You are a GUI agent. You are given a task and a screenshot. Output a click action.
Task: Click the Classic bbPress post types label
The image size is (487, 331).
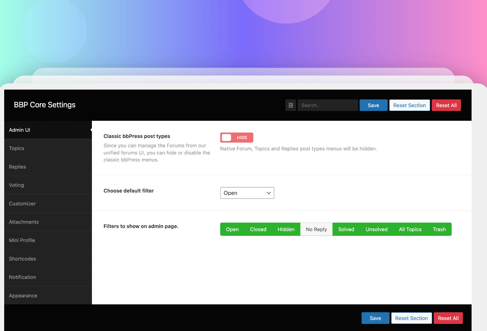pos(137,136)
